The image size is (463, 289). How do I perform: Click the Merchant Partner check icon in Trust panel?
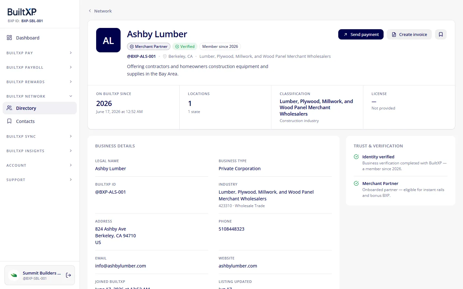tap(356, 183)
